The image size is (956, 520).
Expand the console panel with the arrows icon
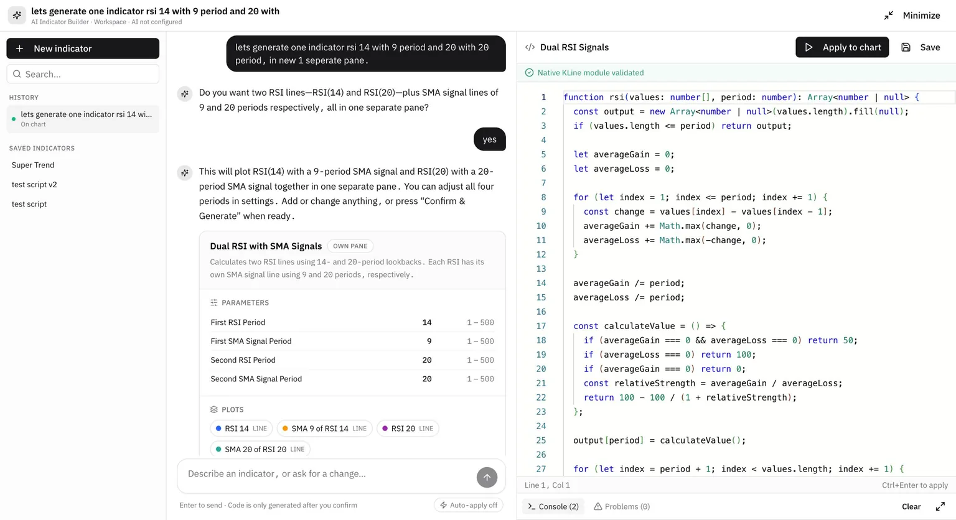click(x=940, y=506)
